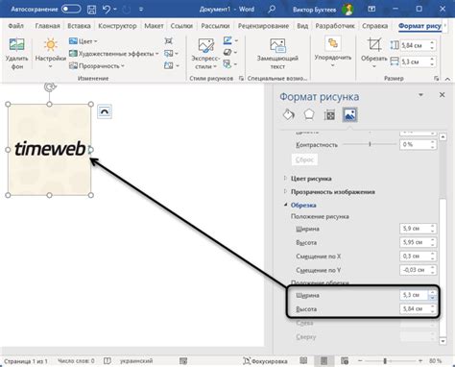Screen dimensions: 455x367
Task: Open the Рецензирование tab
Action: pos(263,26)
